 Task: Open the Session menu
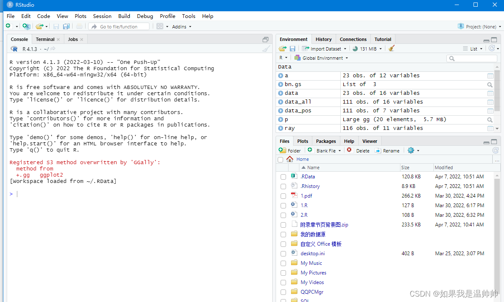(x=102, y=16)
